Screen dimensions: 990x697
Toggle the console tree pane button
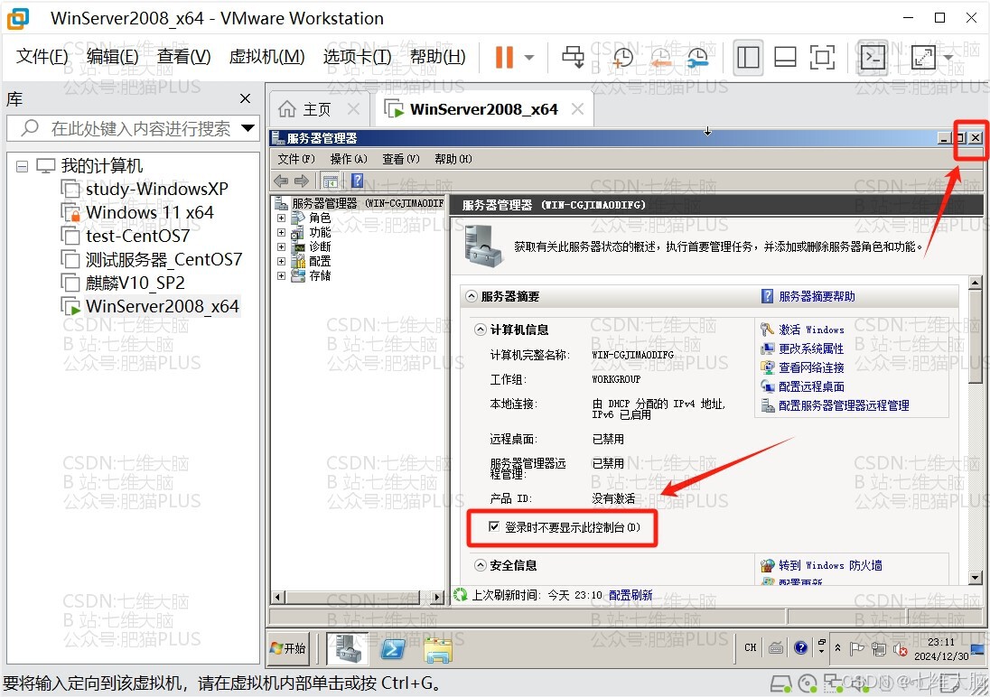tap(331, 181)
